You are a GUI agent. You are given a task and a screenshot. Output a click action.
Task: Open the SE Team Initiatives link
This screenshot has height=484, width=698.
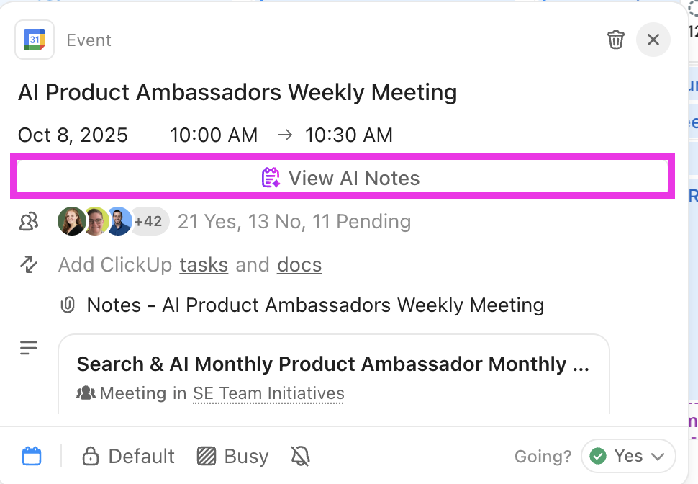[x=268, y=393]
